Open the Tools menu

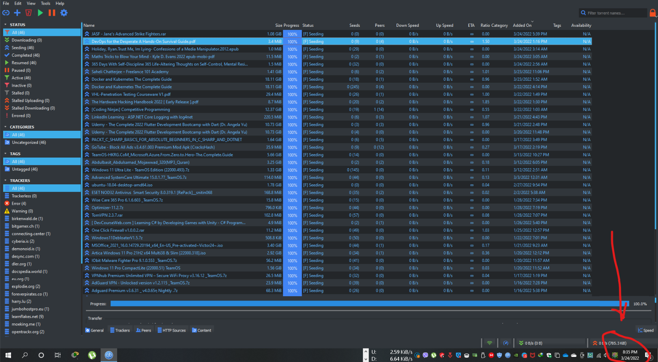coord(46,3)
